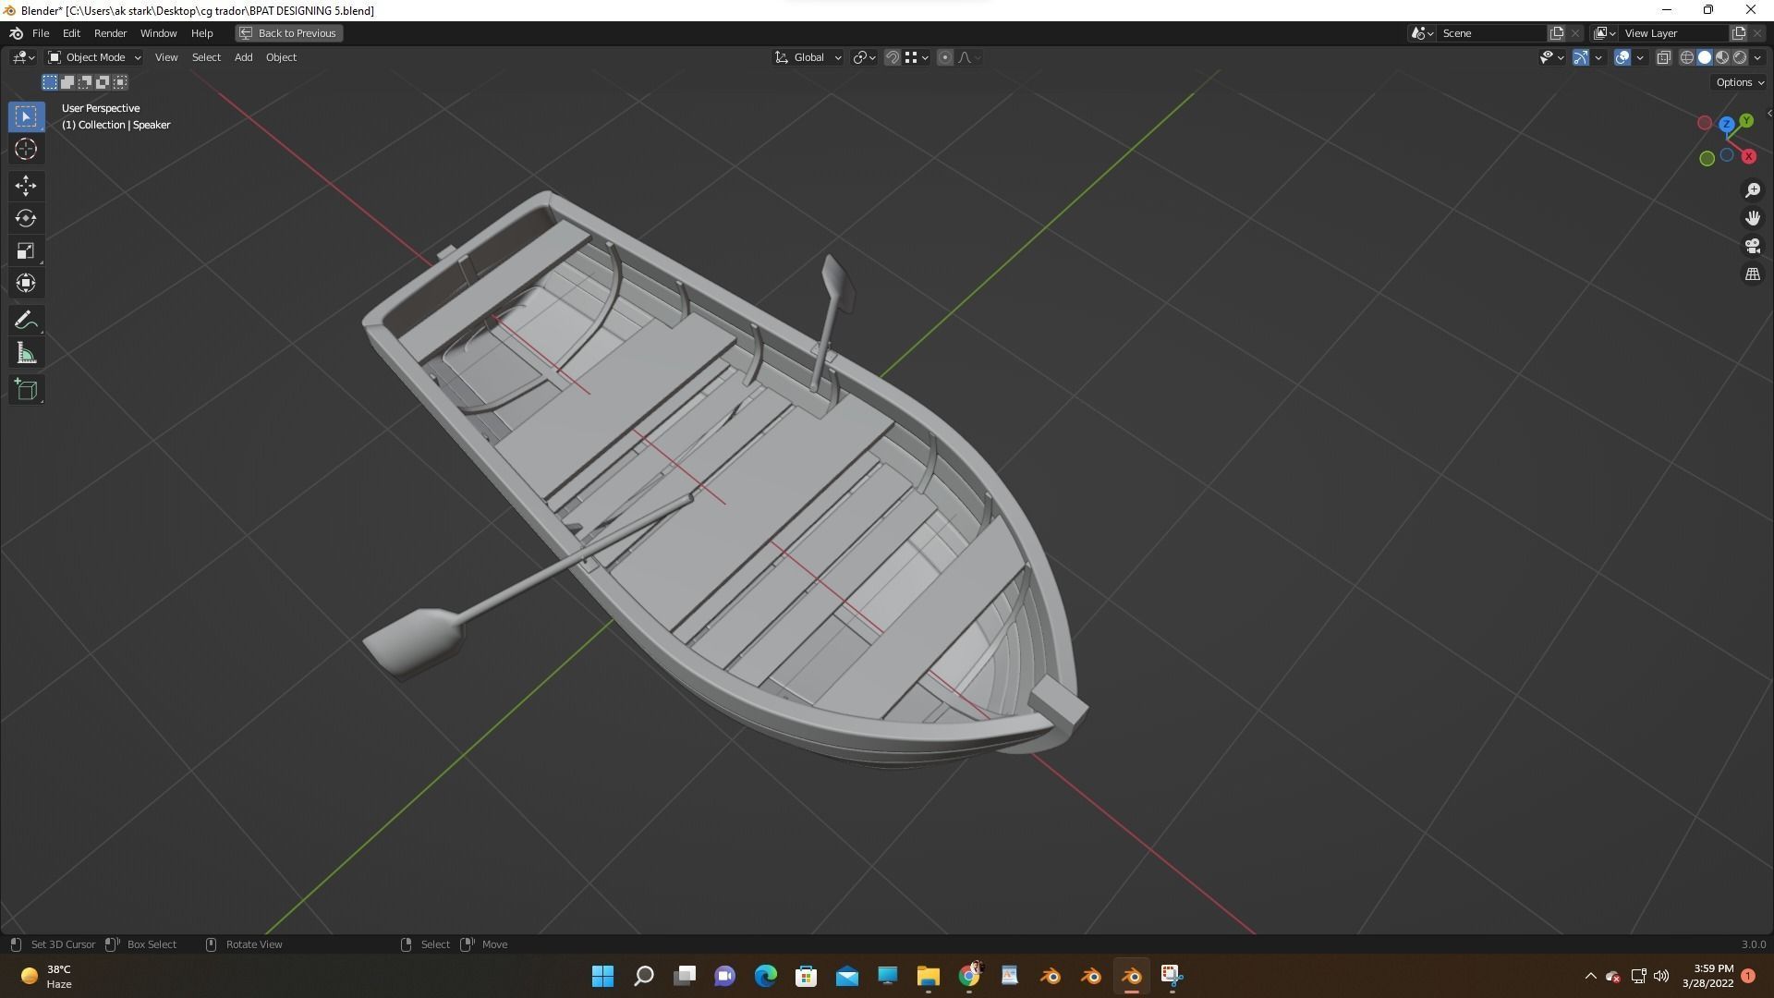Open the pivot point dropdown
Screen dimensions: 1774x998
click(865, 57)
